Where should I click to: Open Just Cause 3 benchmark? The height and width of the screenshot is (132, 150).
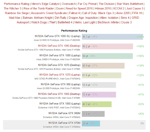[x=135, y=9]
